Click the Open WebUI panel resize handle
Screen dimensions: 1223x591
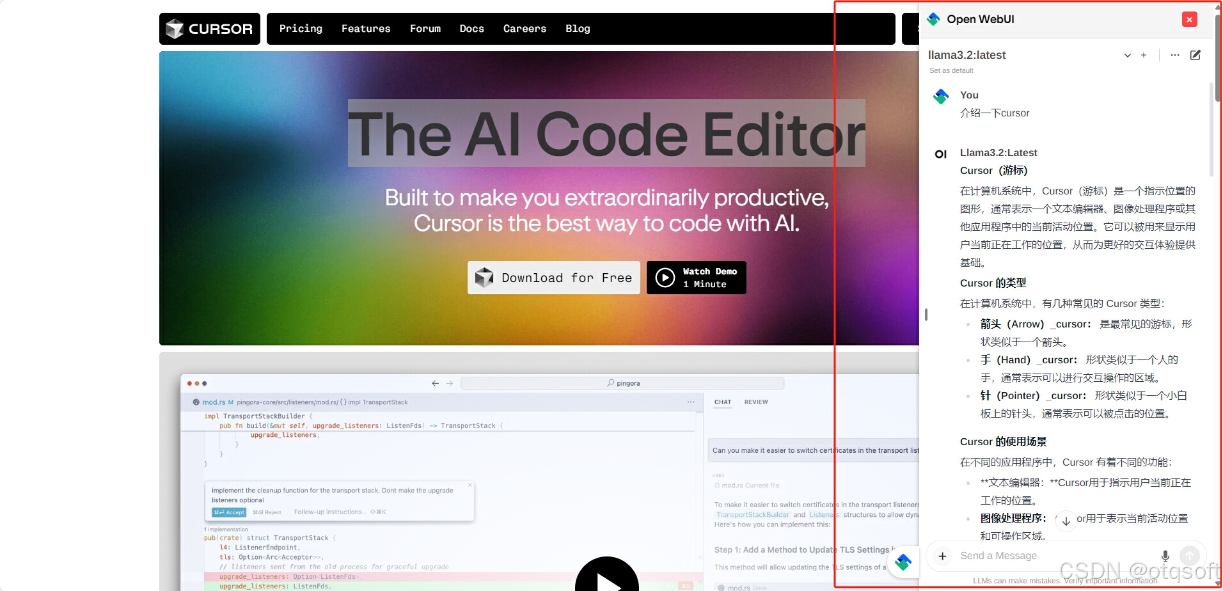click(926, 315)
